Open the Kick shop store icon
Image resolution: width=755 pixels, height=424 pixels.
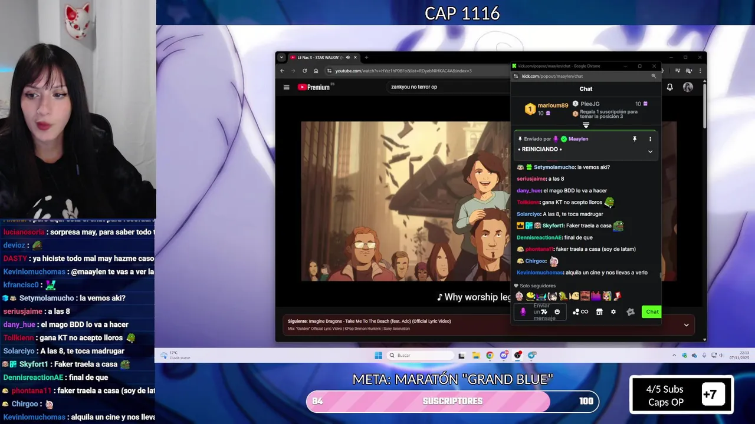(599, 312)
